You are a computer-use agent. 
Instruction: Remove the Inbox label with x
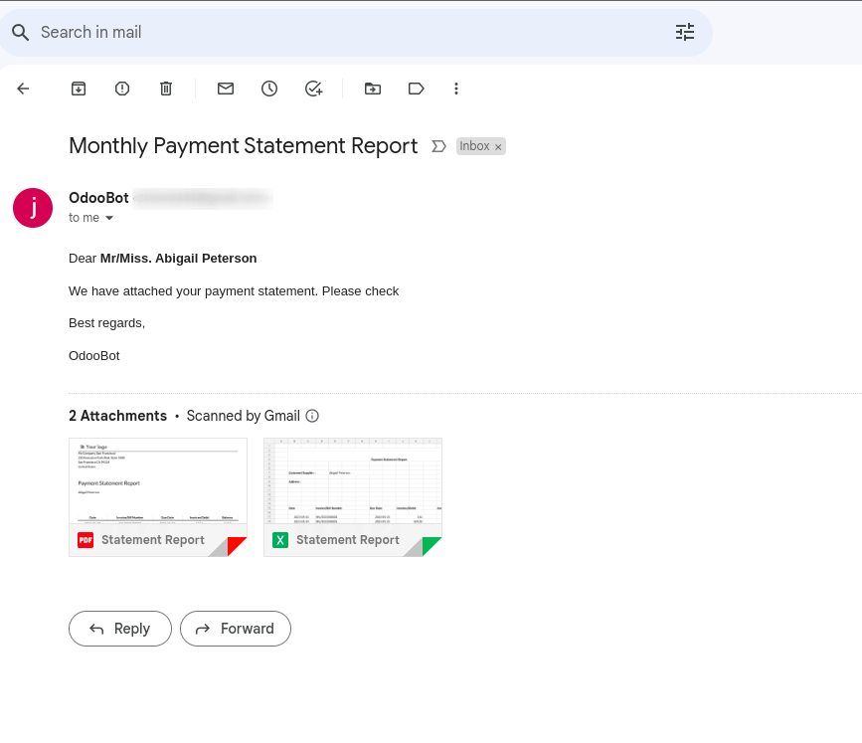[x=498, y=147]
